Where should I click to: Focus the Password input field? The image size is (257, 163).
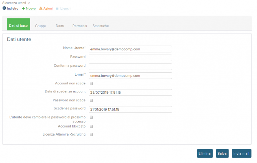tap(130, 58)
